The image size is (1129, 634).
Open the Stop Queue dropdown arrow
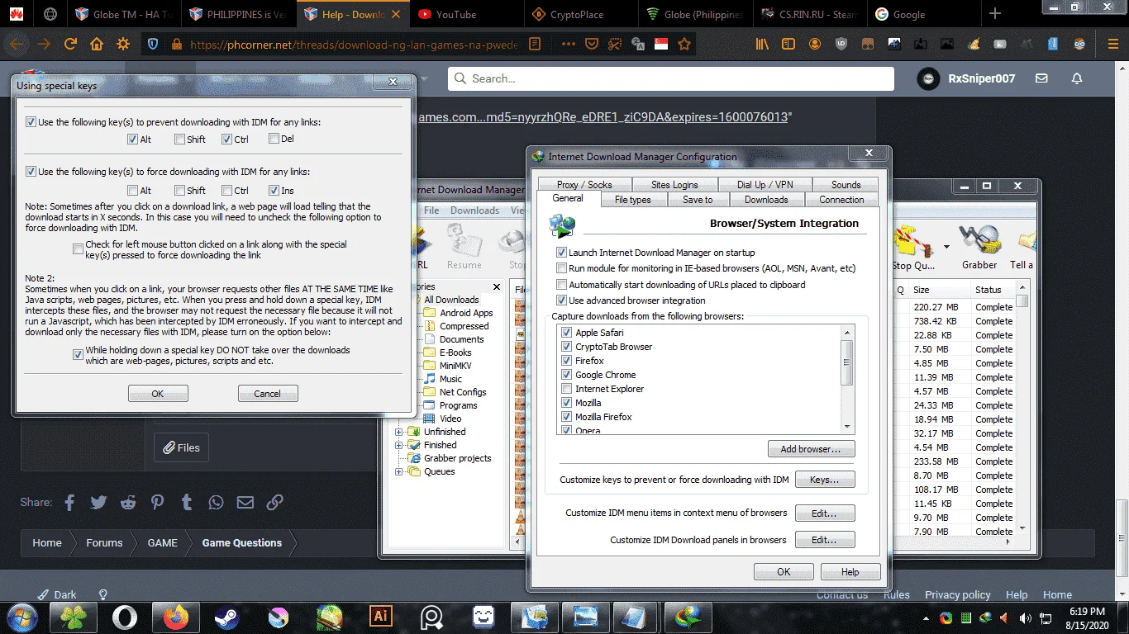946,246
